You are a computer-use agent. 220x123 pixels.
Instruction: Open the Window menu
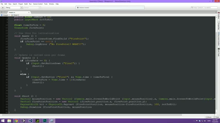pyautogui.click(x=52, y=4)
